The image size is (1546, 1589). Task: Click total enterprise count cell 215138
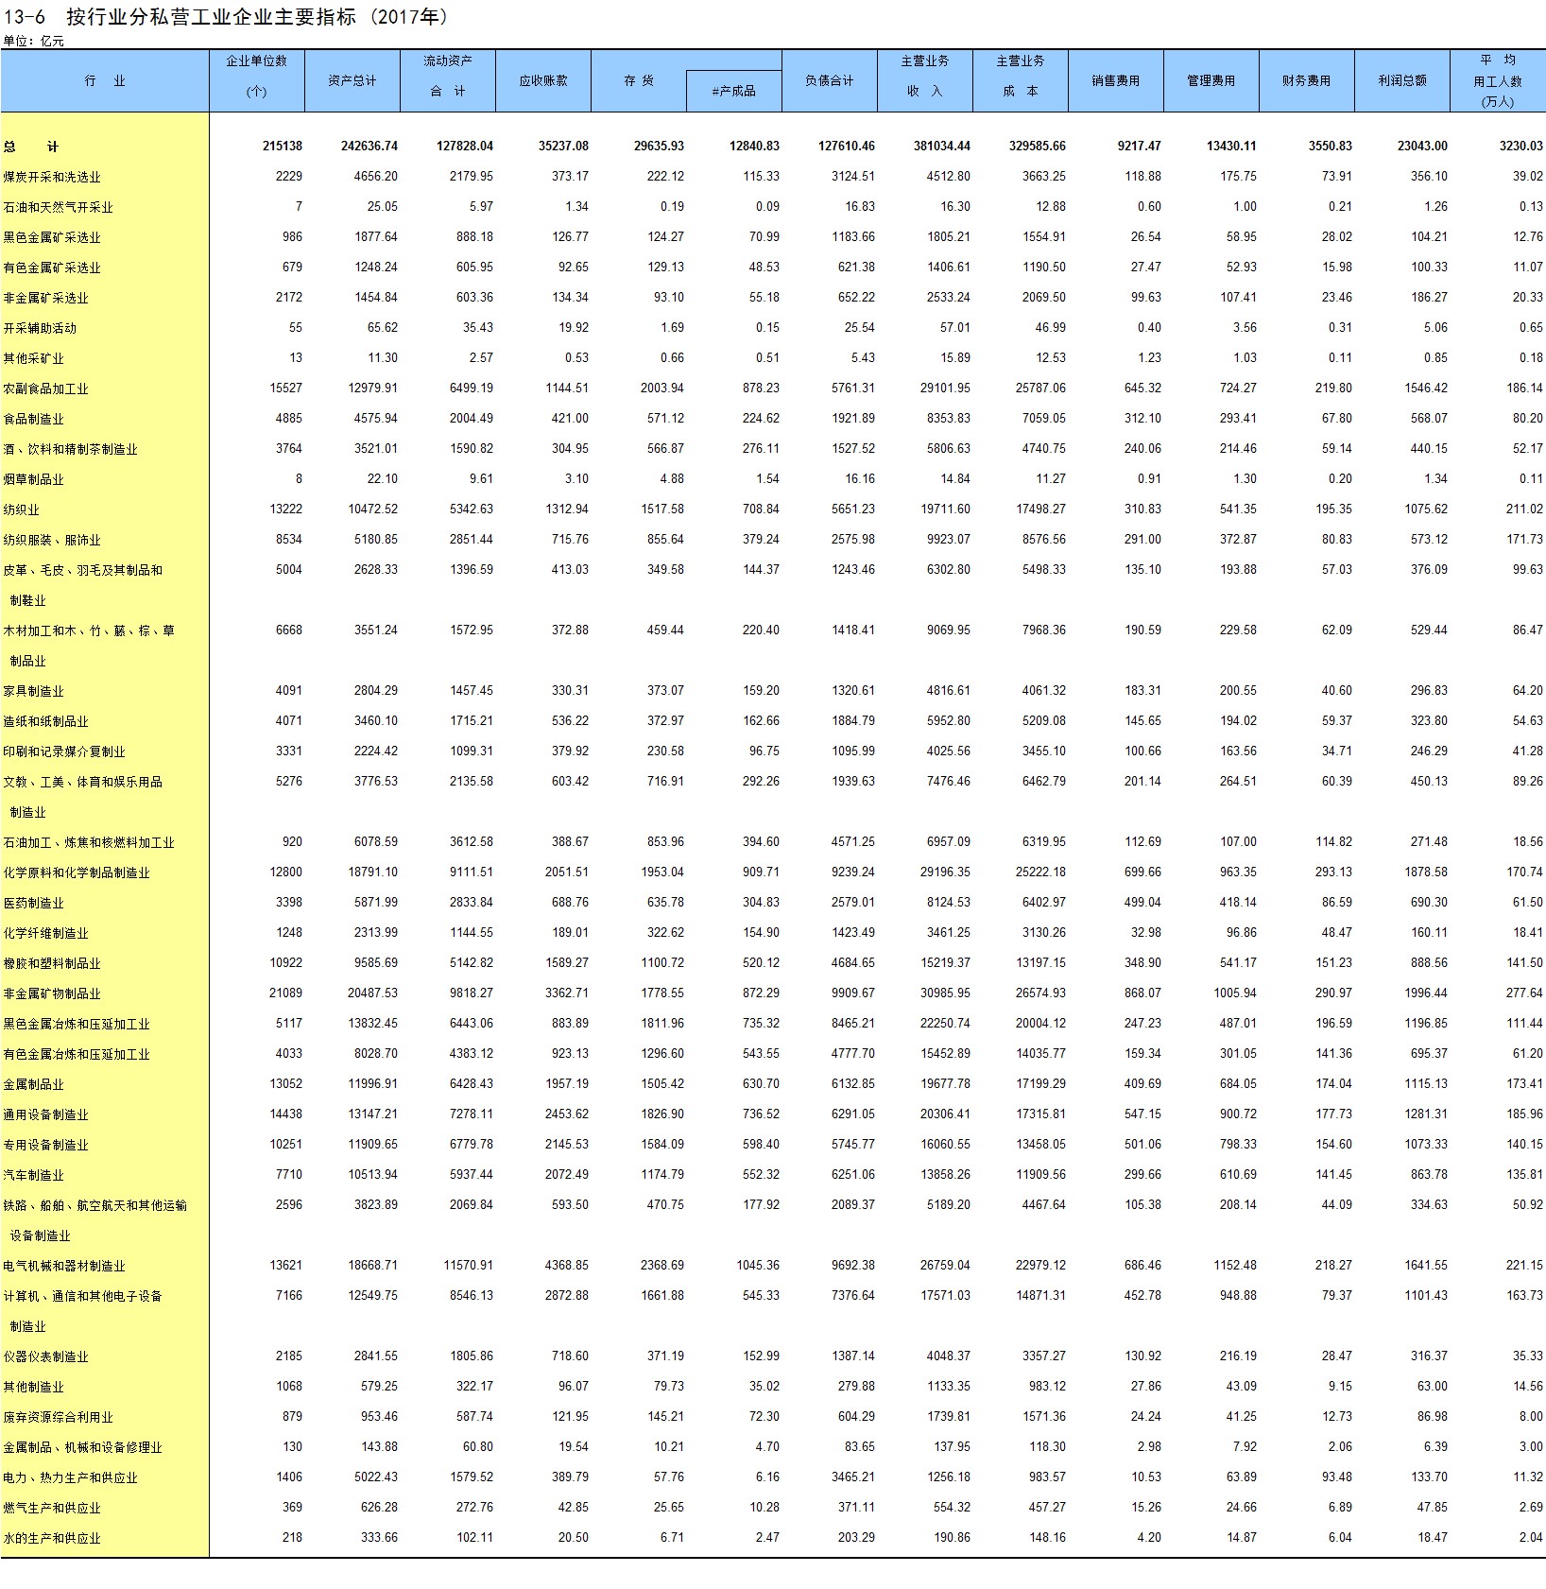click(x=282, y=147)
